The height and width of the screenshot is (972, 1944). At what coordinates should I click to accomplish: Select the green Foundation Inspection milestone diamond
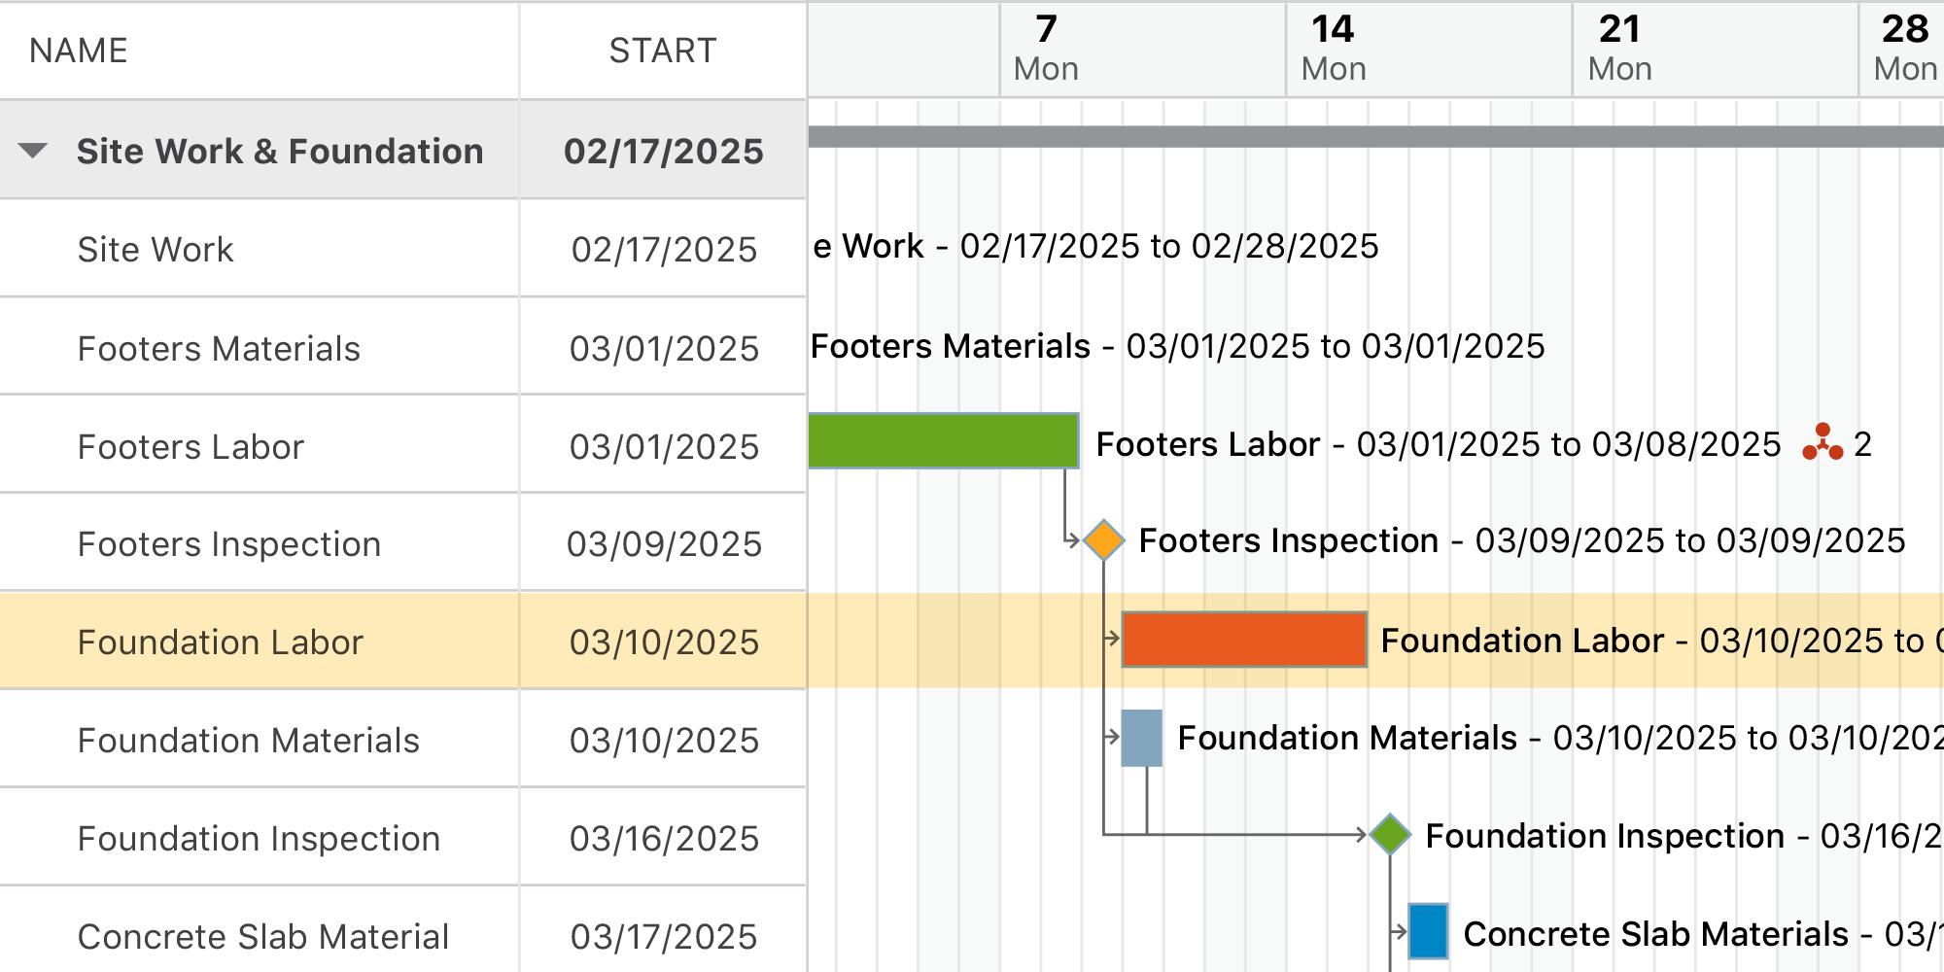tap(1390, 834)
